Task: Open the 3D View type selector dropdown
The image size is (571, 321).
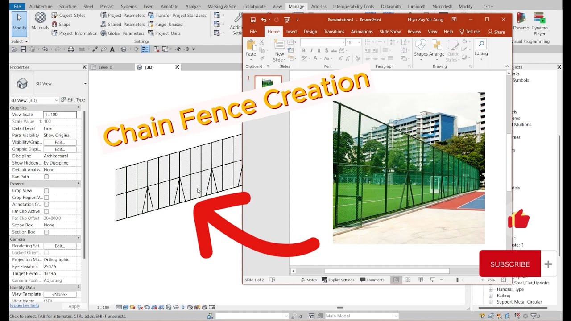Action: (85, 83)
